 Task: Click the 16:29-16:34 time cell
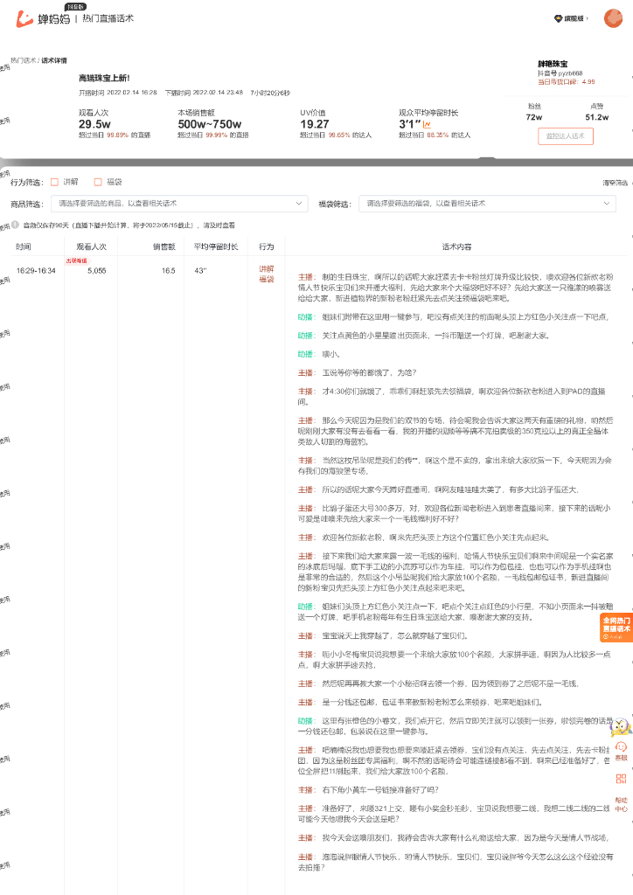pos(36,271)
